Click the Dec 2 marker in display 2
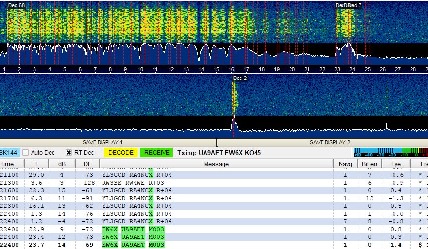The width and height of the screenshot is (428, 249). click(x=240, y=78)
